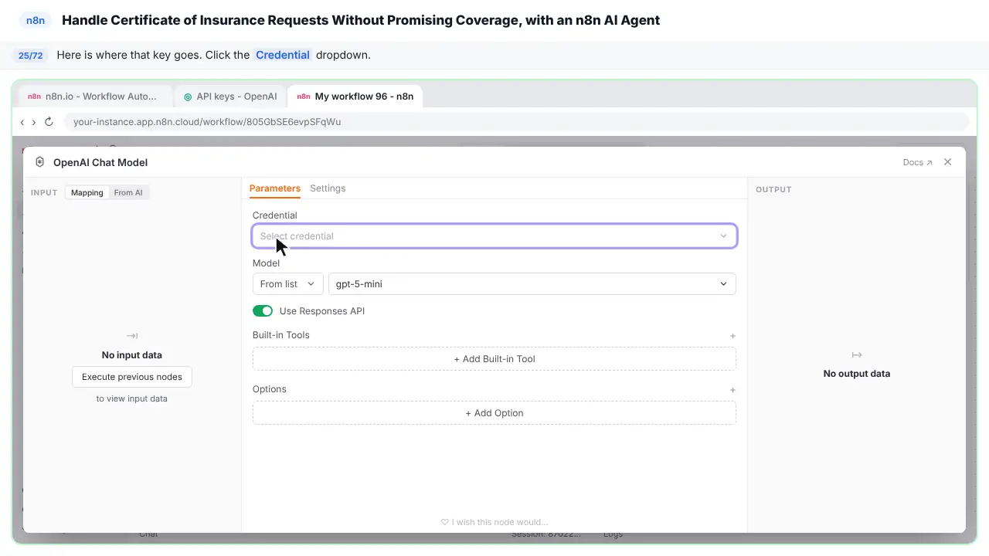Select the My workflow 96 - n8n tab
This screenshot has height=556, width=989.
pos(355,97)
